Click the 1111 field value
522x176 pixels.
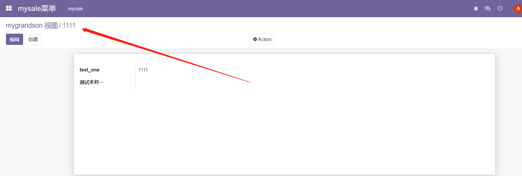coord(143,70)
